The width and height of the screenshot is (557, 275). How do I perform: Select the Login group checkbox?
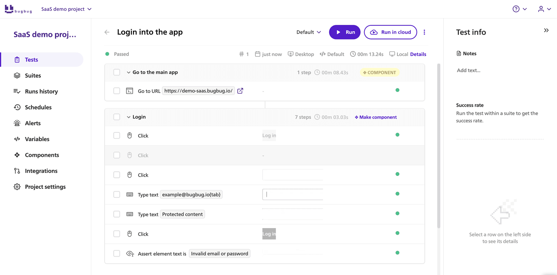(x=117, y=117)
